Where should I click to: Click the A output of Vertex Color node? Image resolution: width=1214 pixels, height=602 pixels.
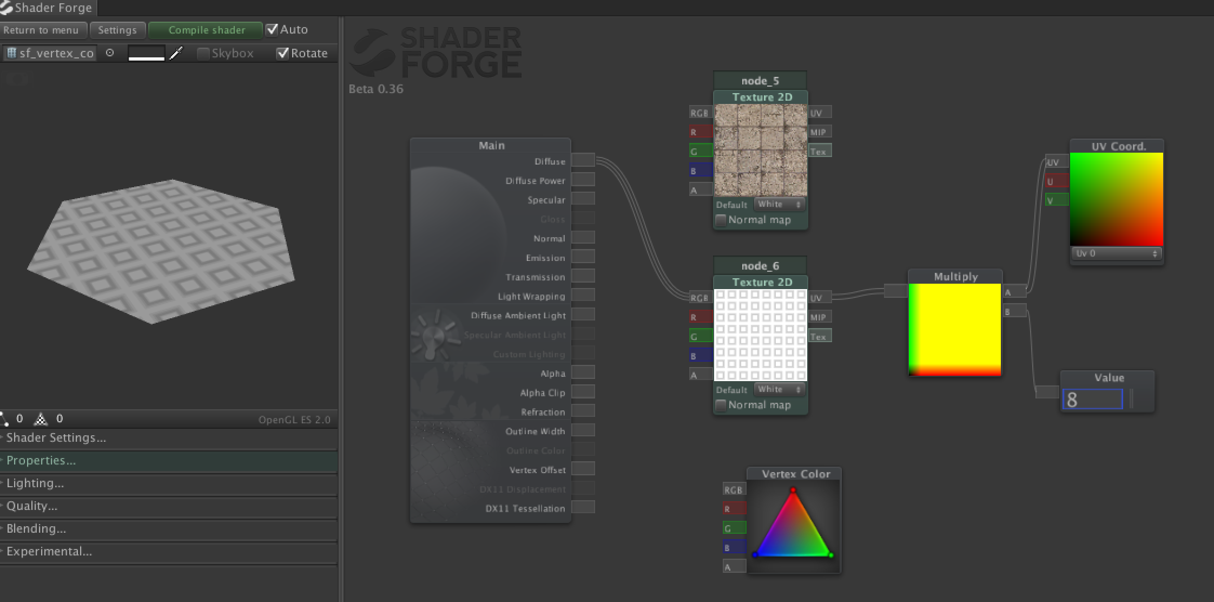pyautogui.click(x=735, y=567)
